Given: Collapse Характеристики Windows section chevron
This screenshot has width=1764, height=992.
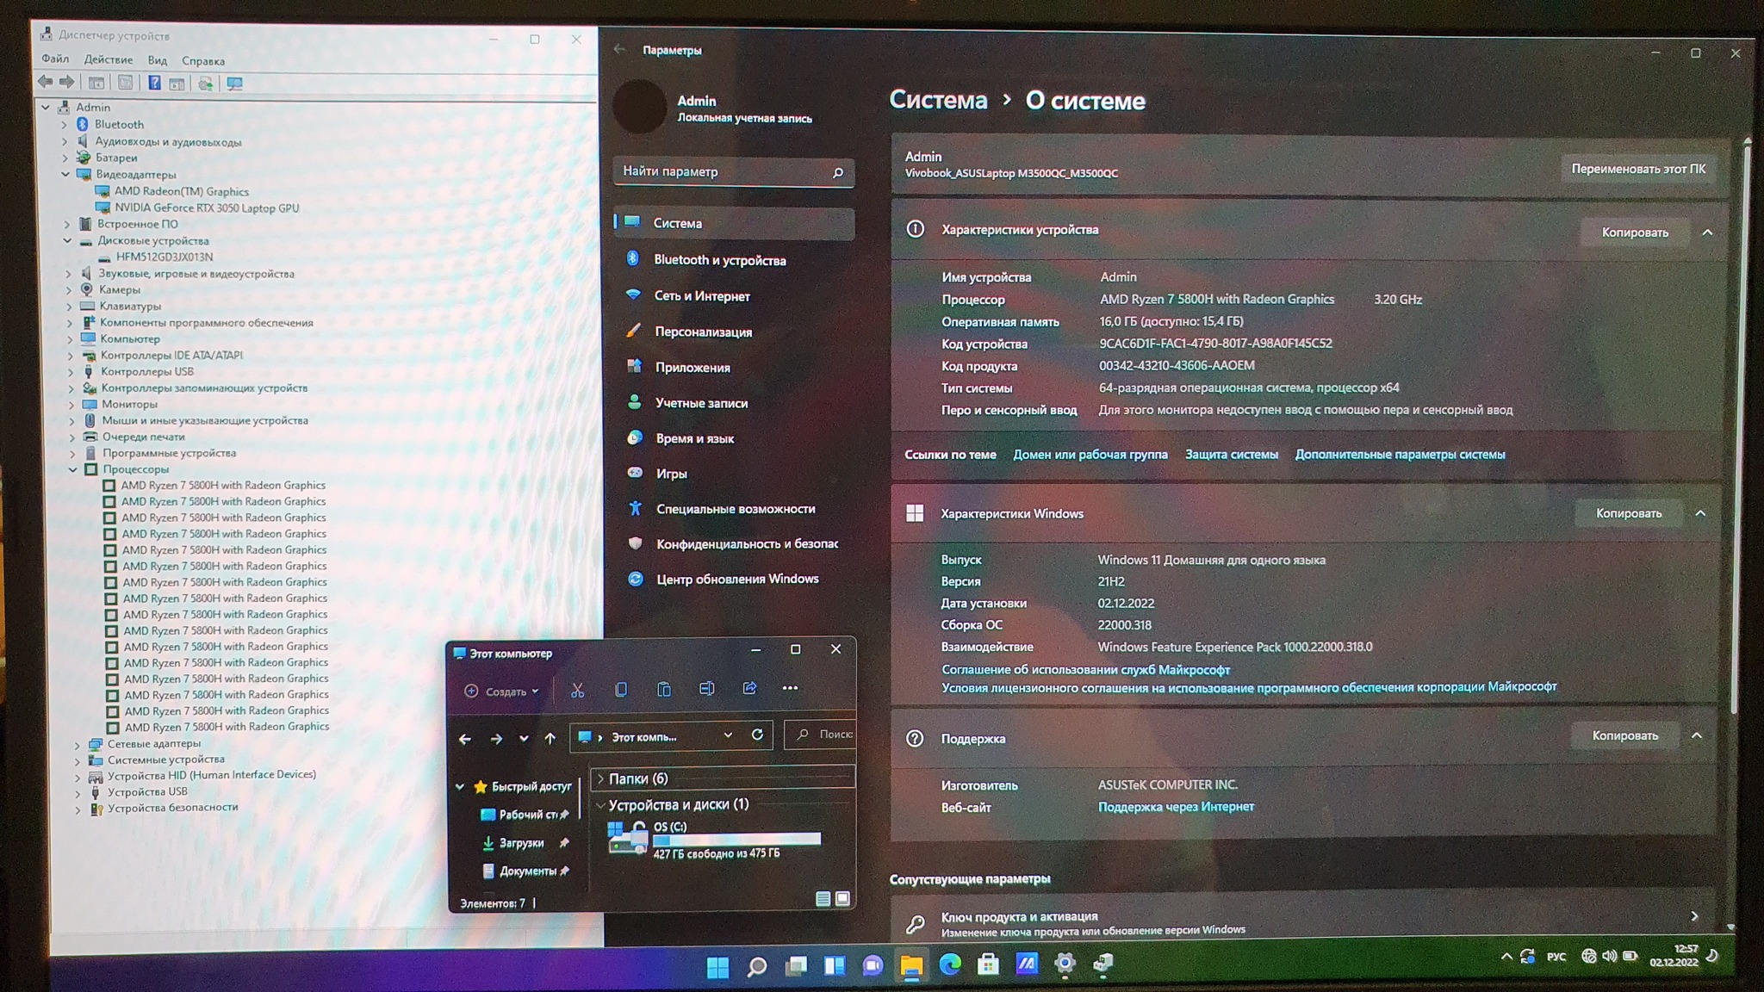Looking at the screenshot, I should pos(1700,513).
